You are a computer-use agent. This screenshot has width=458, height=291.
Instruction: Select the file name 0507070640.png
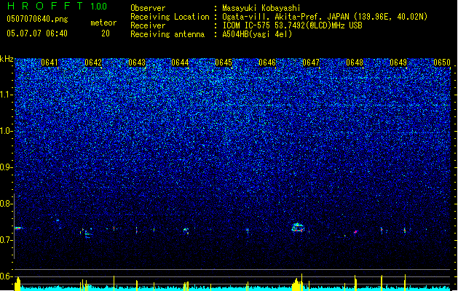pos(37,19)
